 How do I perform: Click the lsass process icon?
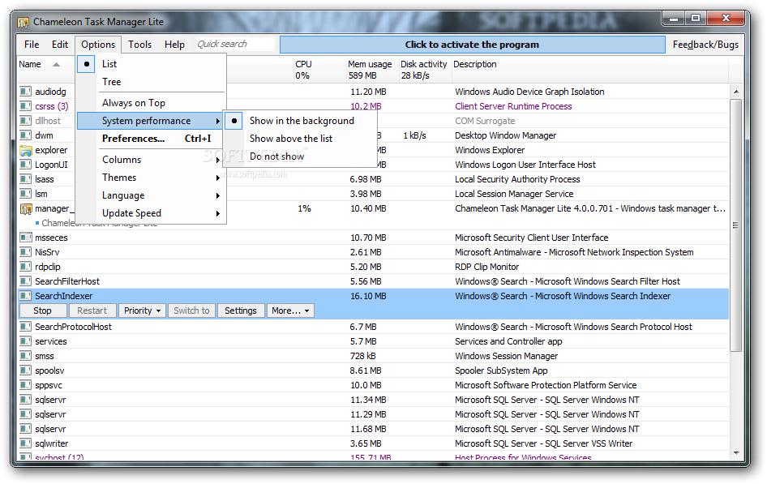[x=25, y=179]
